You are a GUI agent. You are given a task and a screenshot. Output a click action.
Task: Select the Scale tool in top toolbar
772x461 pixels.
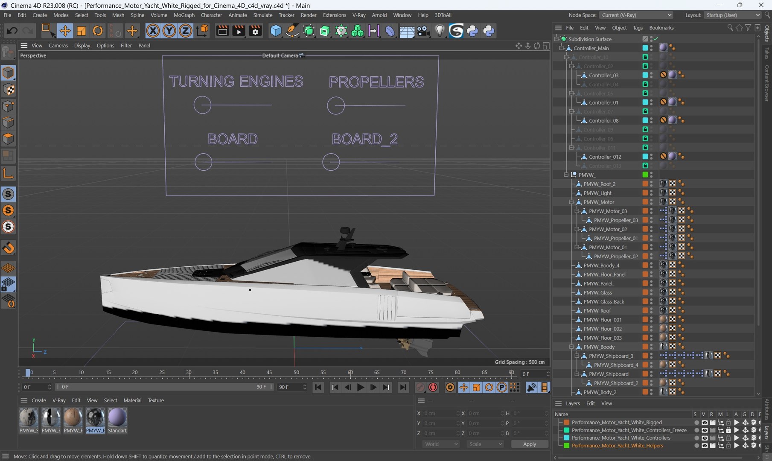click(81, 31)
